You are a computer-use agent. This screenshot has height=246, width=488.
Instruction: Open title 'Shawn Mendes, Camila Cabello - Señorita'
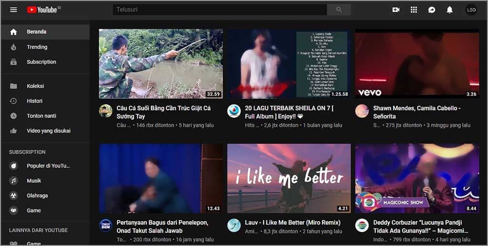click(x=417, y=112)
